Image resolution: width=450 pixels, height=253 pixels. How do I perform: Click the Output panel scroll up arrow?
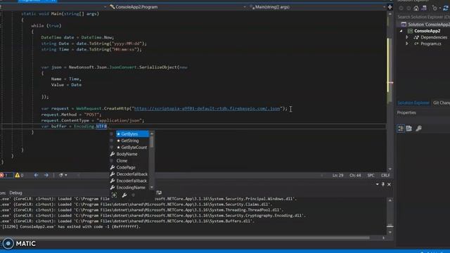(x=390, y=200)
